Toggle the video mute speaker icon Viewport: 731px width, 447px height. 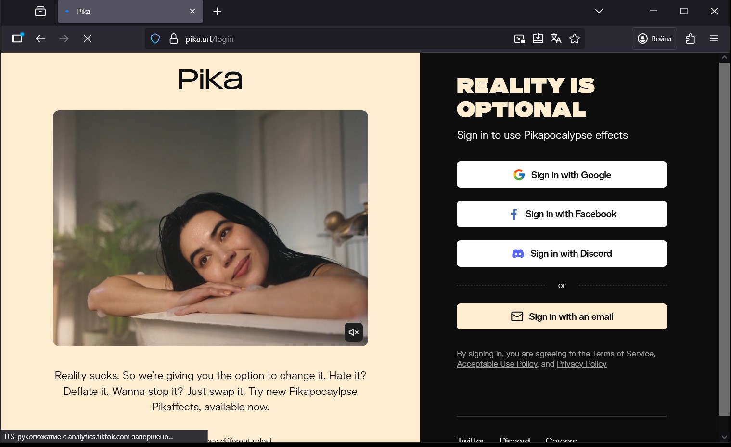(x=353, y=332)
